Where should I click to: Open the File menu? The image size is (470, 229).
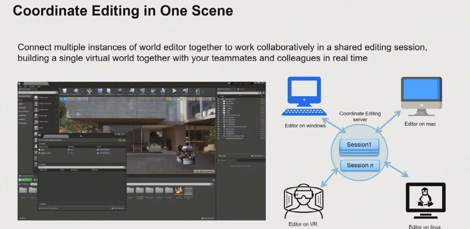pyautogui.click(x=20, y=86)
